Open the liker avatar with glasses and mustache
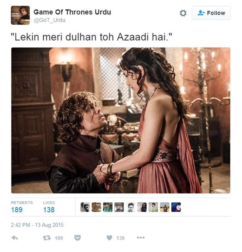This screenshot has width=242, height=252. coord(130,207)
